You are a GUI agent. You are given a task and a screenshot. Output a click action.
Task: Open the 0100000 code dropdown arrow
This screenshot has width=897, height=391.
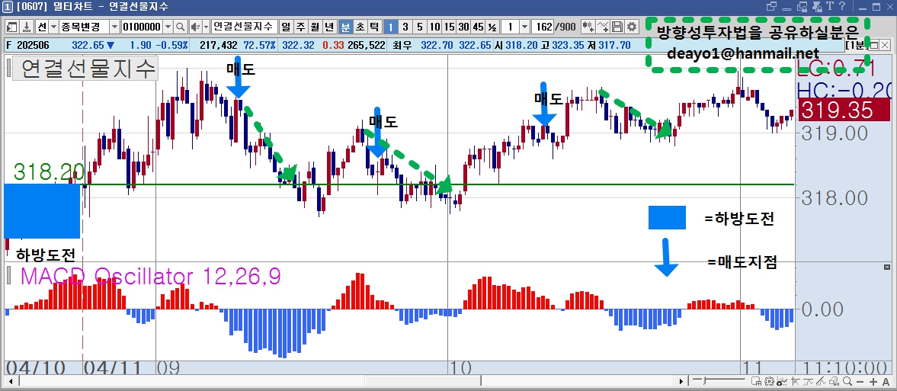point(168,27)
